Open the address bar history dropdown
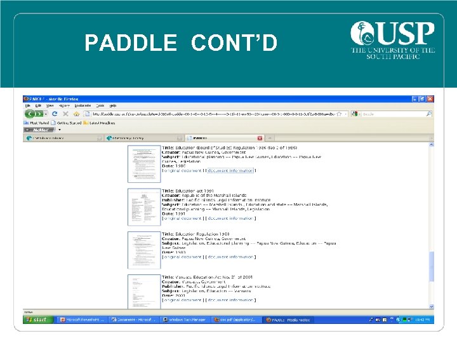The width and height of the screenshot is (457, 343). tap(346, 114)
